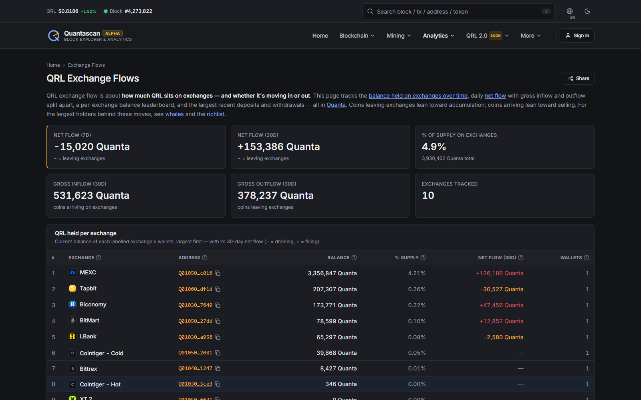641x400 pixels.
Task: Go to Home nav item
Action: click(x=320, y=36)
